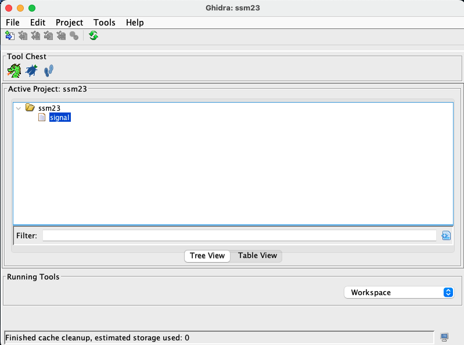Click the Check Out File toolbar icon
Viewport: 464px width, 345px height.
tap(23, 36)
